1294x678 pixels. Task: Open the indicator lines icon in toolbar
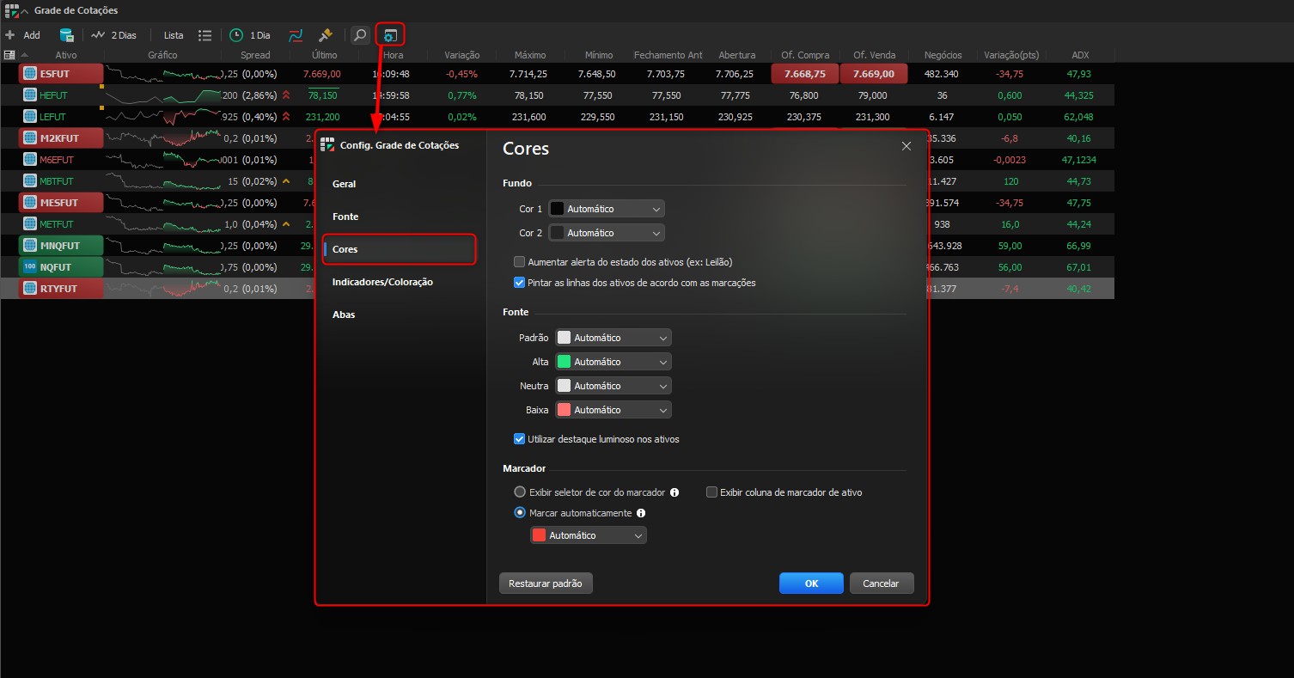click(296, 35)
